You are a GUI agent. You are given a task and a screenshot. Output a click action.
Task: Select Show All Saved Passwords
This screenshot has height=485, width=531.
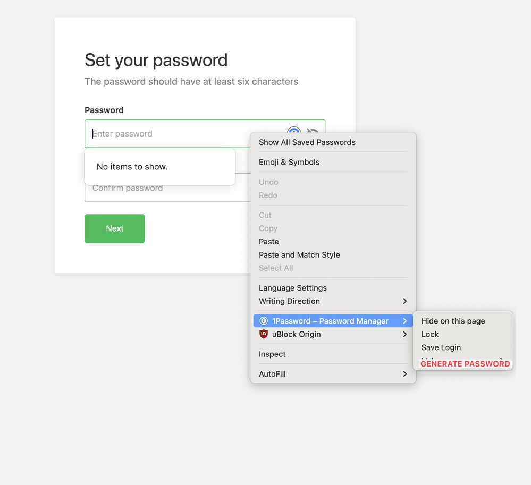point(307,142)
